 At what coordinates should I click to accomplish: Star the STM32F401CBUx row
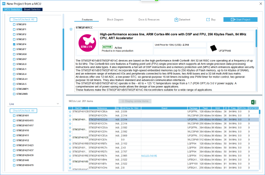70,112
